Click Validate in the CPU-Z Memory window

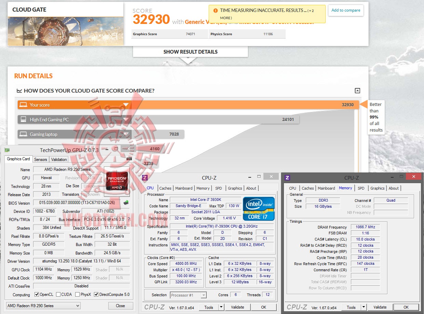click(380, 307)
